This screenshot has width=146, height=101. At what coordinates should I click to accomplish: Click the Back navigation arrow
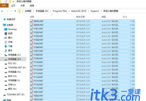pos(2,11)
